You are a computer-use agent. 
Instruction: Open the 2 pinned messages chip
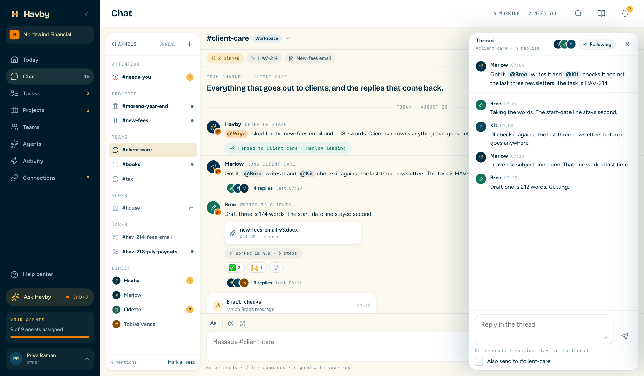click(x=225, y=58)
